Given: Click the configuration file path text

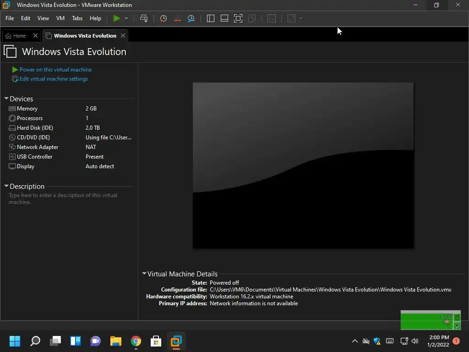Looking at the screenshot, I should click(x=331, y=290).
